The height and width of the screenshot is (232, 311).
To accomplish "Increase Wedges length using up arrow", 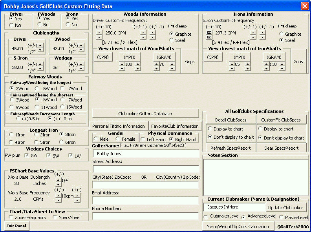I will pos(81,64).
